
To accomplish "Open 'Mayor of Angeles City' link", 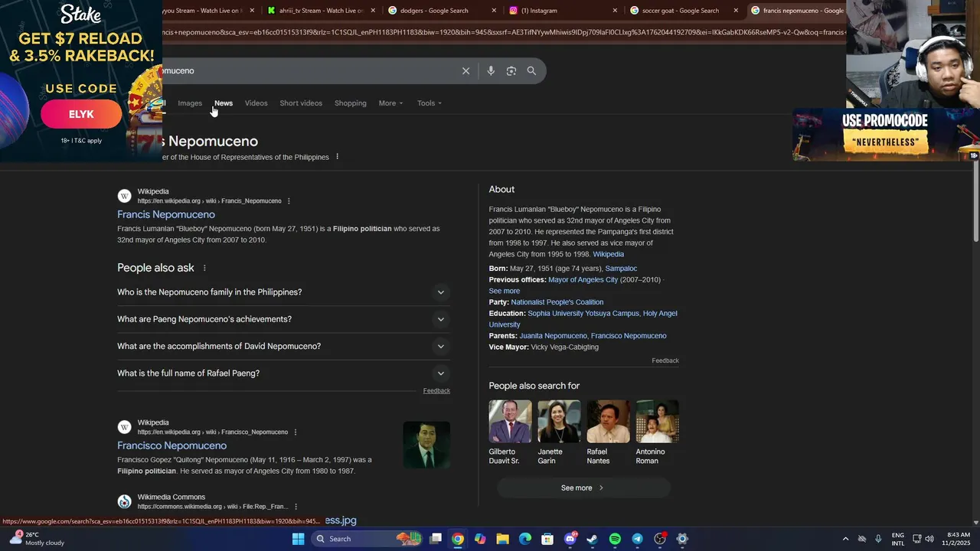I will [583, 280].
